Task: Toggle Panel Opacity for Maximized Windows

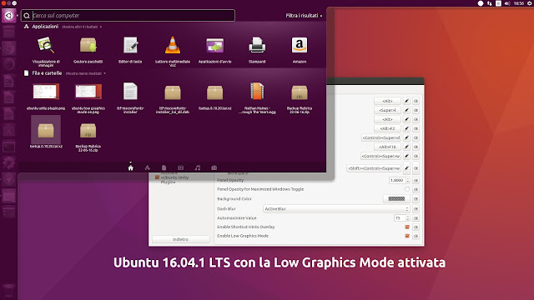Action: 407,189
